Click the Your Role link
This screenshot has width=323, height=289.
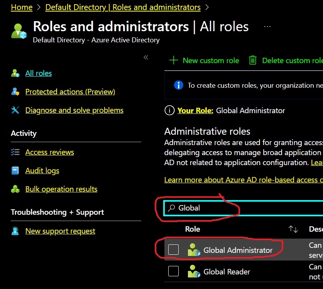[195, 110]
